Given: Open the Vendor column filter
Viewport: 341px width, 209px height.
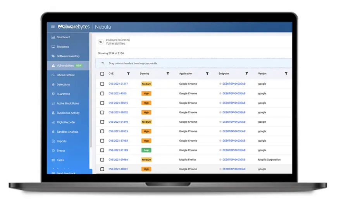Looking at the screenshot, I should 286,74.
